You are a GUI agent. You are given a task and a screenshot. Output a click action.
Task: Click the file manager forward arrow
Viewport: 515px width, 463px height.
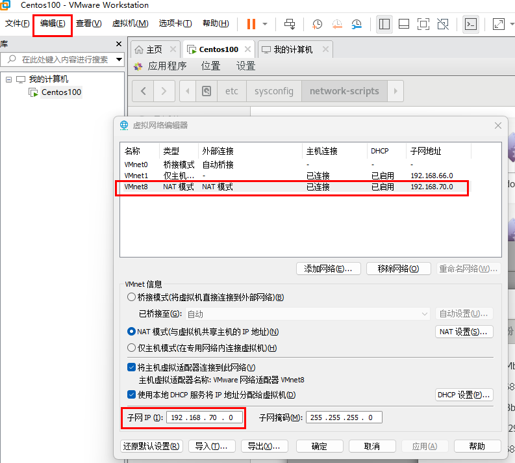[x=164, y=91]
